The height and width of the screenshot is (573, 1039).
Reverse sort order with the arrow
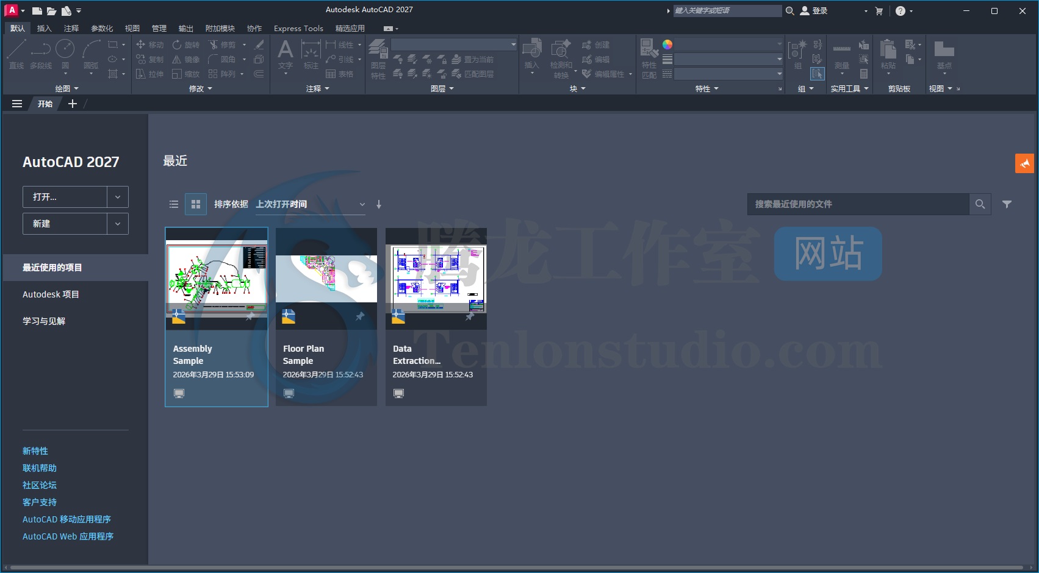(379, 205)
